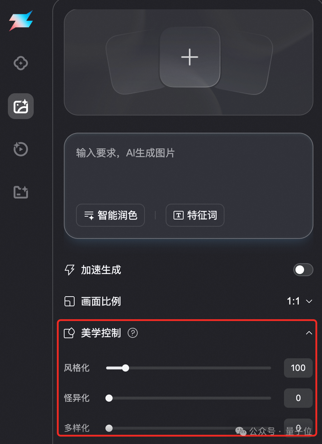This screenshot has height=444, width=322.
Task: Click the 美学控制 section header label
Action: pos(101,333)
